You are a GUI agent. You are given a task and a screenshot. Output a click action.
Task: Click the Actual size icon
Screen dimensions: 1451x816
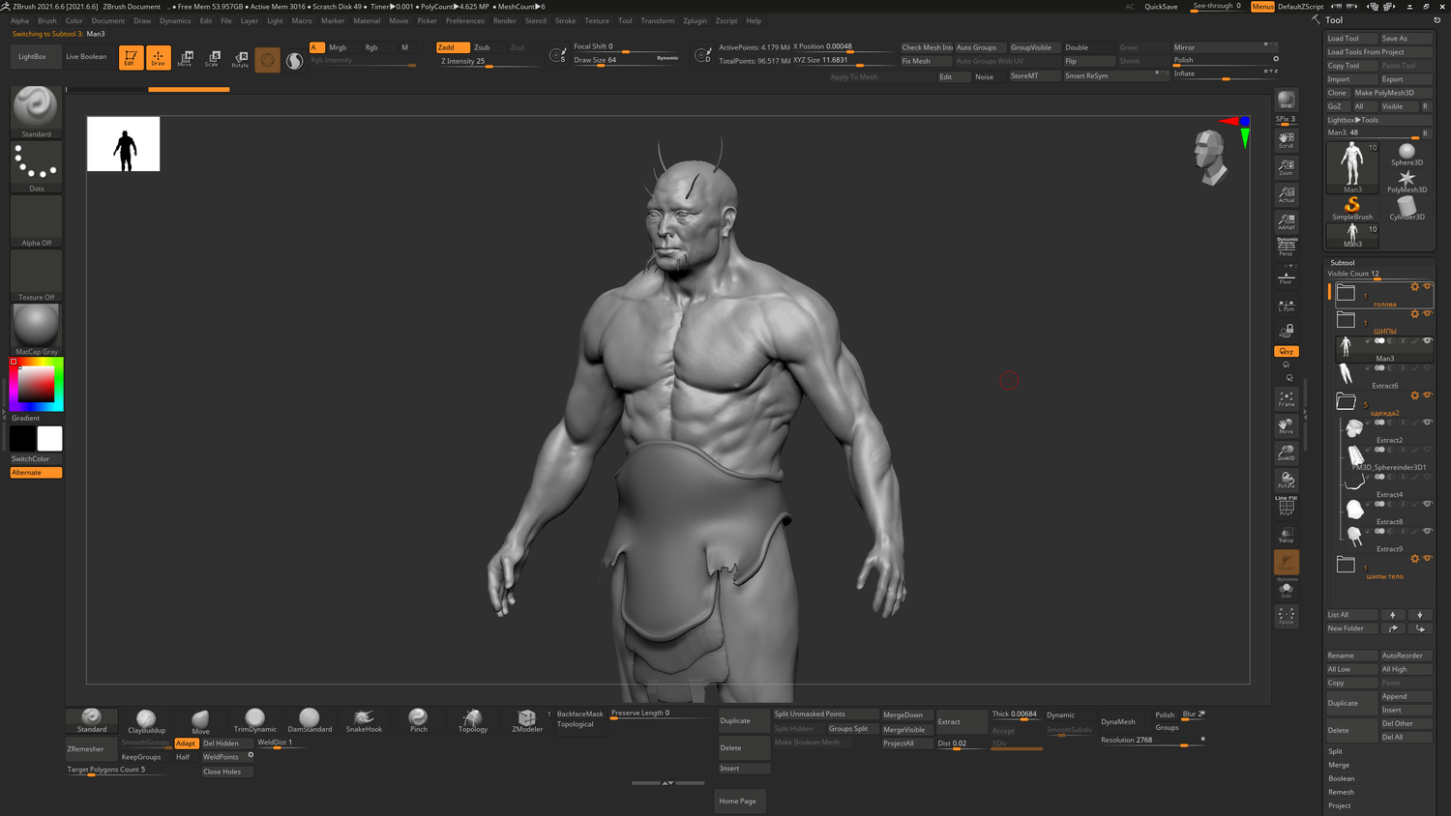tap(1286, 194)
